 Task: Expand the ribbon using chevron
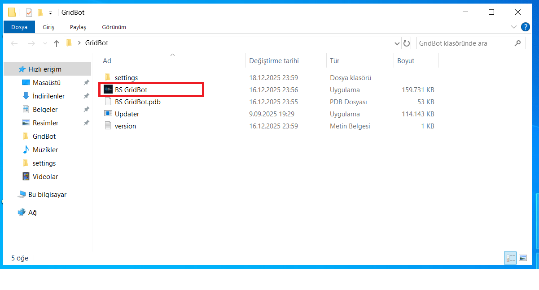click(514, 27)
